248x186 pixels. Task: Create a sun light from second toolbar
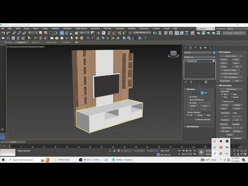tap(76, 38)
